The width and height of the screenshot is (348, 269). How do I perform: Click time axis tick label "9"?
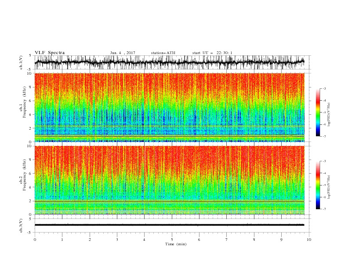281,240
